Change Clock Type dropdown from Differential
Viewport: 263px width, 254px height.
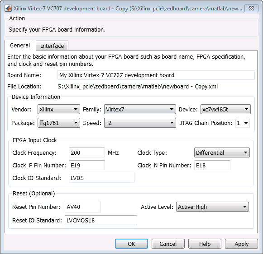click(x=222, y=152)
